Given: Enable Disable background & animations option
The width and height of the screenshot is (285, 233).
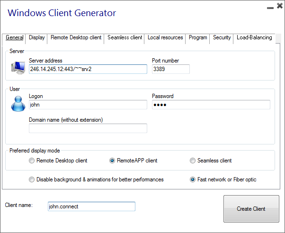Looking at the screenshot, I should pyautogui.click(x=32, y=179).
